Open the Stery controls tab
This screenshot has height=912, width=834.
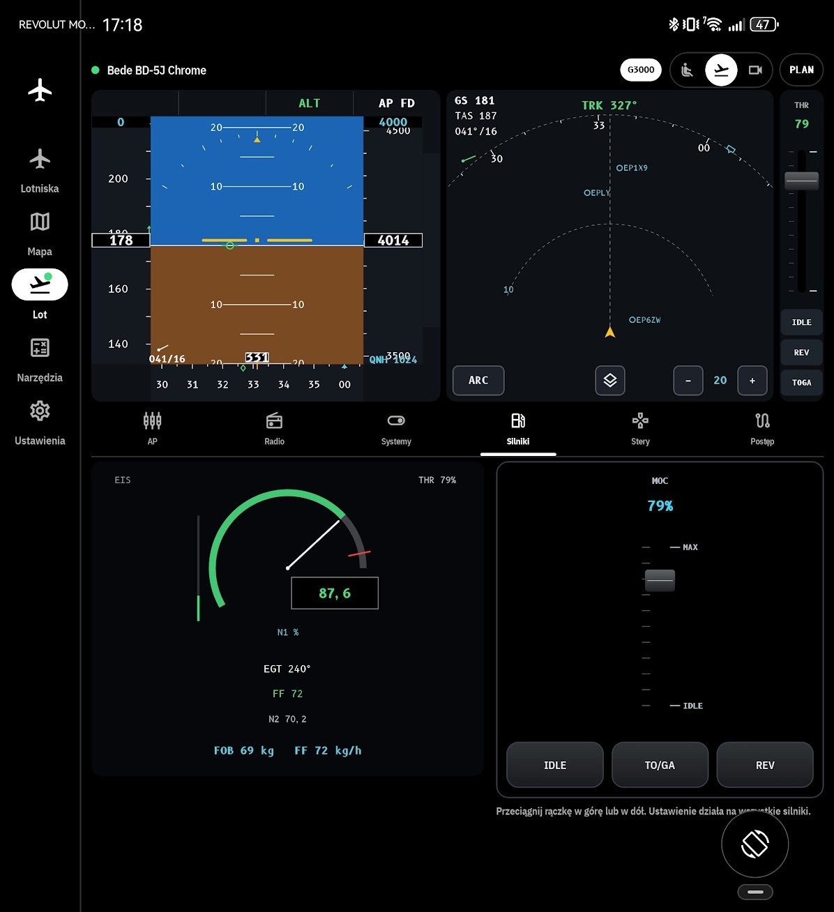[x=640, y=429]
